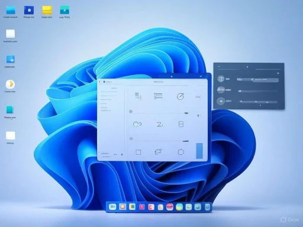Viewport: 303px width, 227px height.
Task: Select the yellow crescent circle desktop icon
Action: (x=10, y=85)
